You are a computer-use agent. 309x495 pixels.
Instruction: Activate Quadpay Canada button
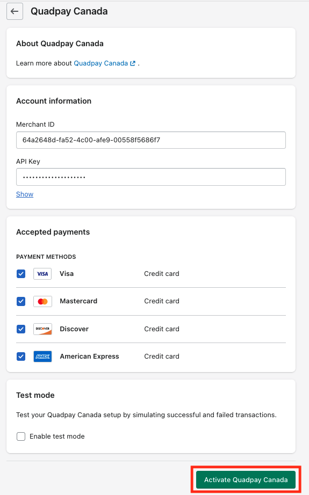(x=246, y=480)
